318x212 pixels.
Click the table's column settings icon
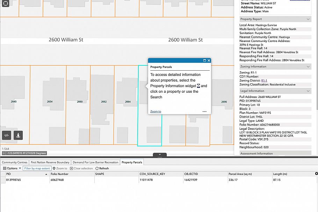click(x=316, y=174)
